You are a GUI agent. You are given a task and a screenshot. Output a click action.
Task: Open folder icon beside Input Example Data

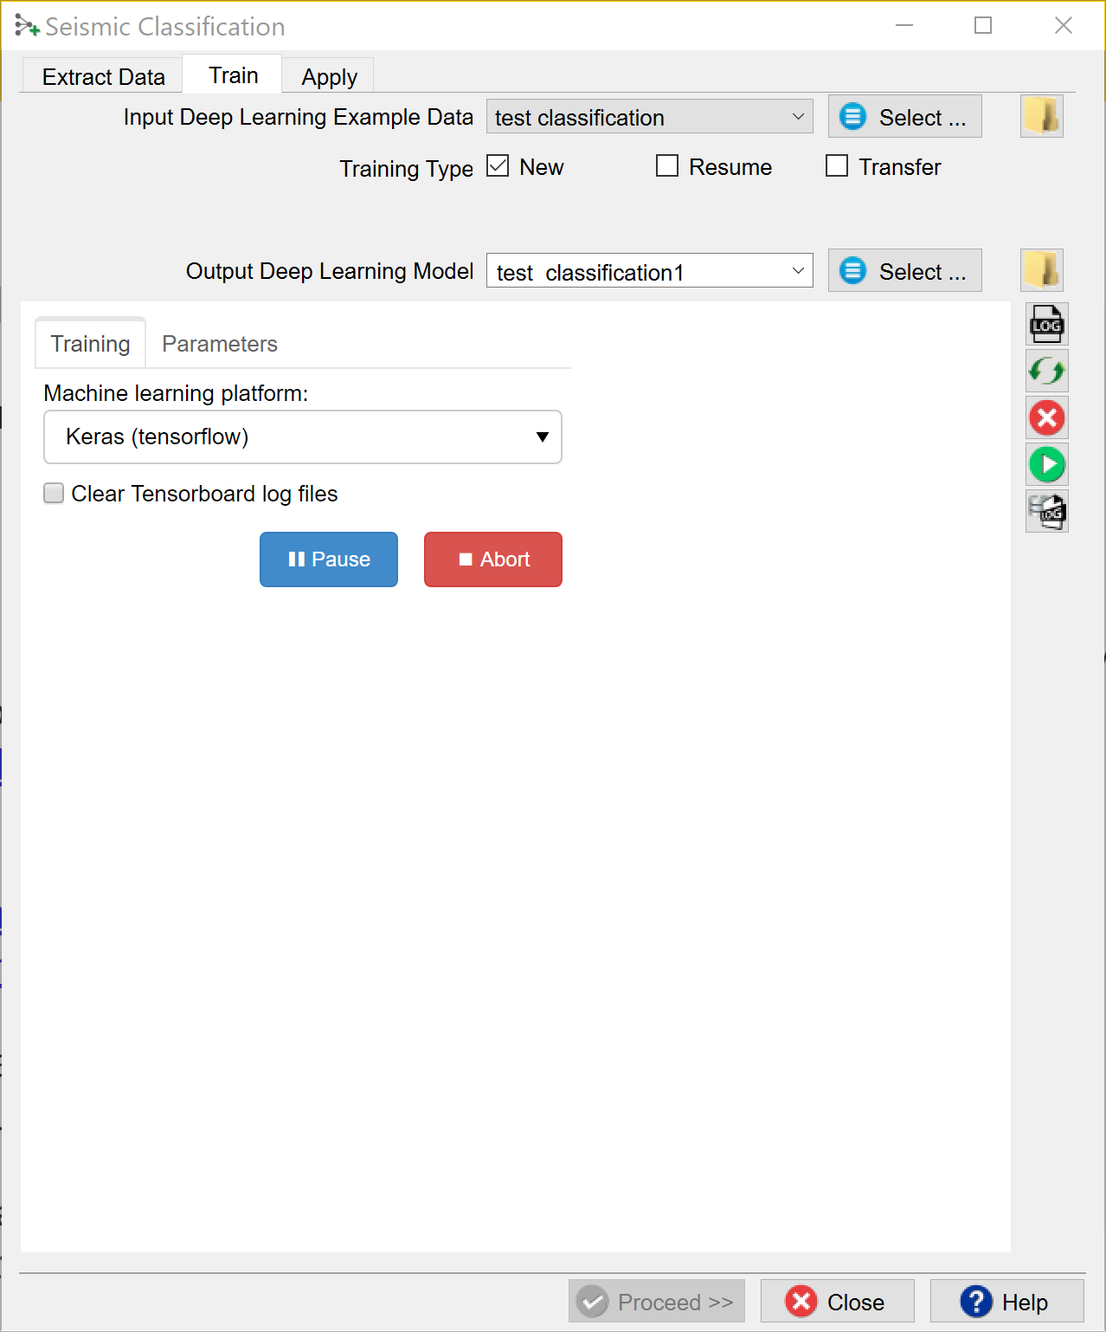[x=1041, y=116]
